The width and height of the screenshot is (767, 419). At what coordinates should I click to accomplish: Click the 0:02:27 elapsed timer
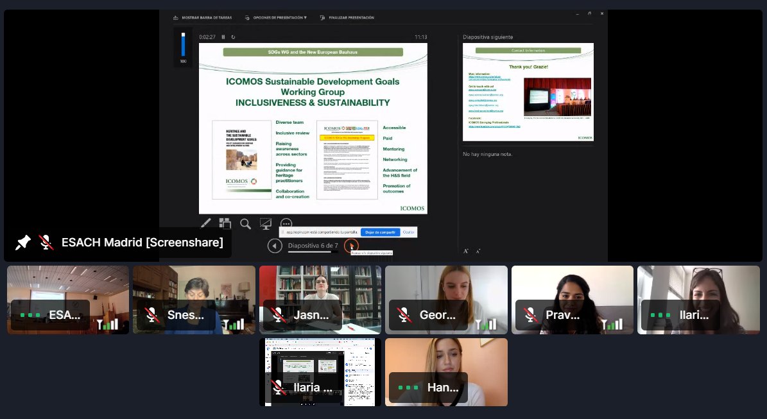click(207, 37)
